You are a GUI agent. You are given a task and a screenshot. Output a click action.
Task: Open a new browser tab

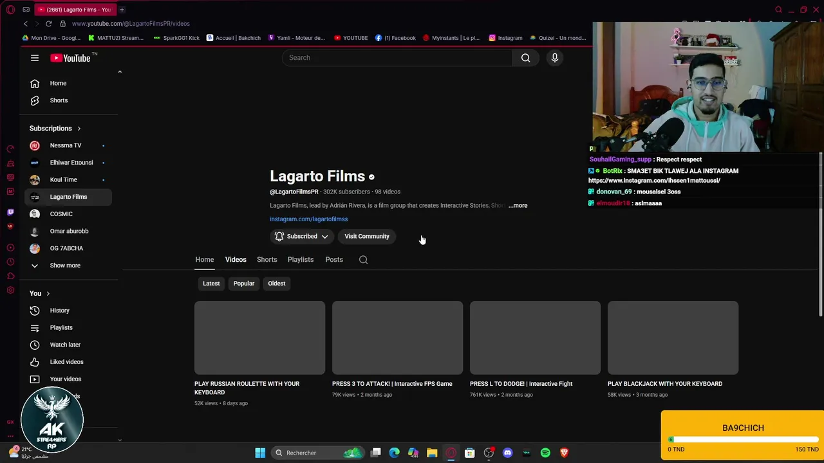122,10
